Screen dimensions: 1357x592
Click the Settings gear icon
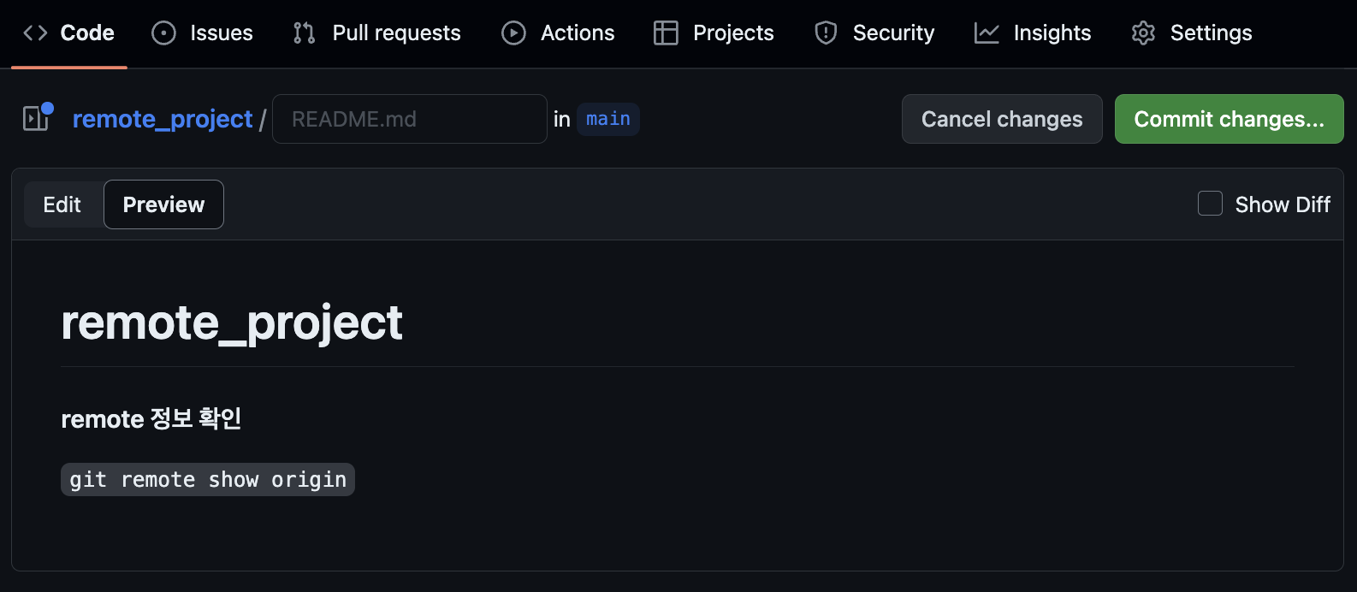click(1143, 33)
